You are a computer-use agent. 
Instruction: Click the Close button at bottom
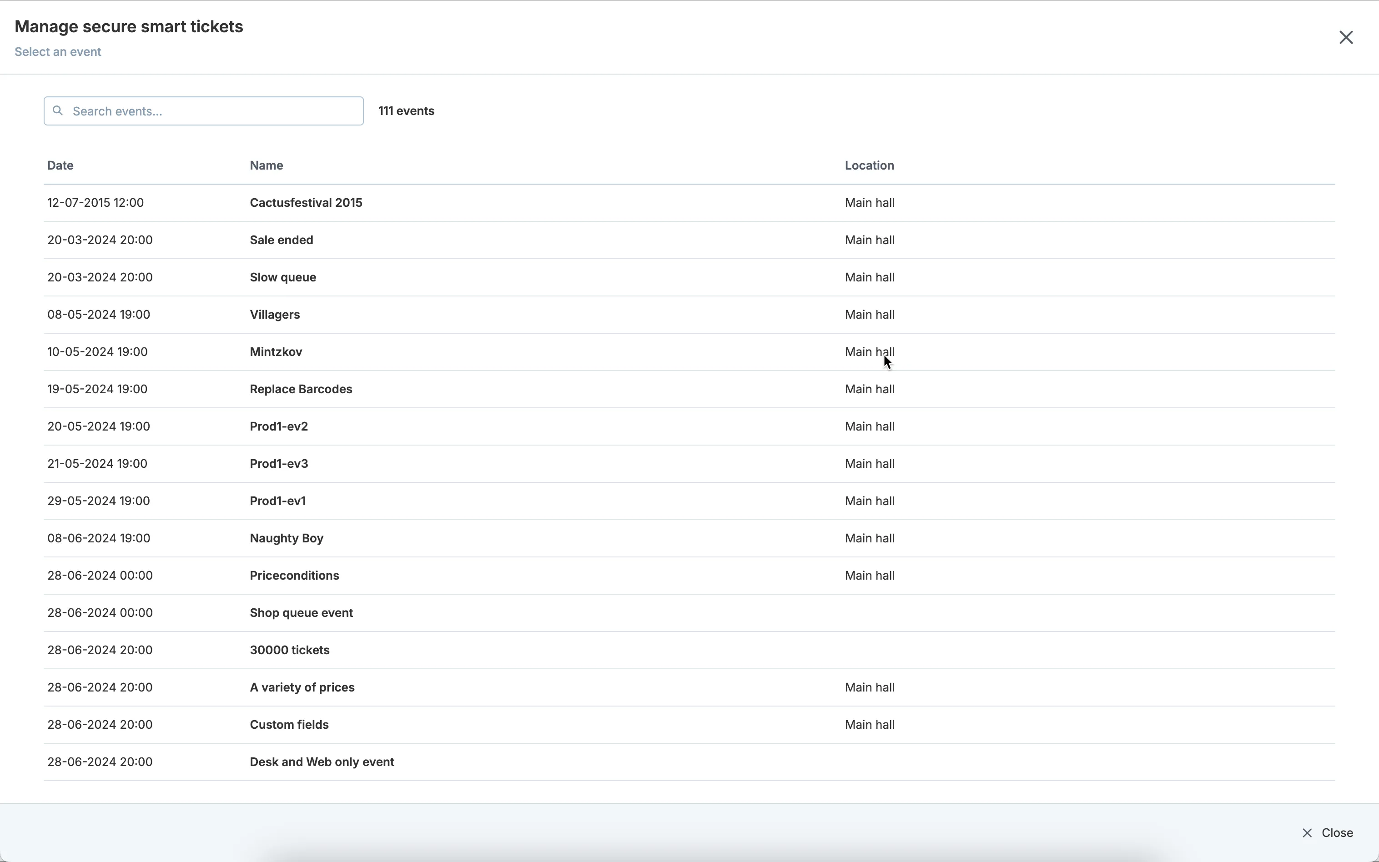coord(1328,833)
